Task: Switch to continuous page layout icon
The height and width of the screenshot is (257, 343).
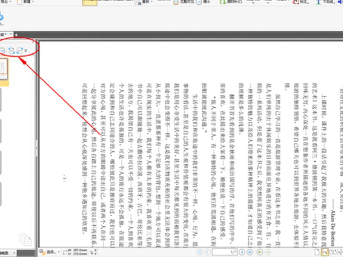Action: 325,252
